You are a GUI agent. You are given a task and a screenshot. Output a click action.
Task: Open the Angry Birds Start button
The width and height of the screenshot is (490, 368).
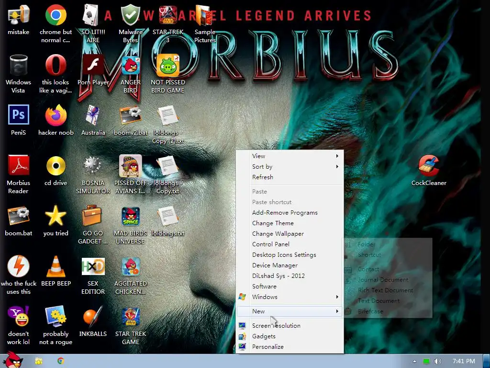tap(13, 360)
